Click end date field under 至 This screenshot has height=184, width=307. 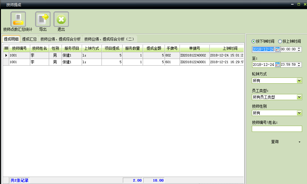[x=263, y=64]
